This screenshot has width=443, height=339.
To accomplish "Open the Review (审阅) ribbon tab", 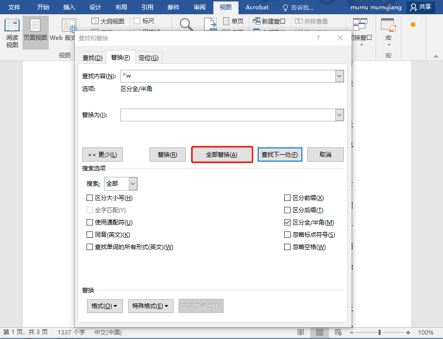I will click(200, 7).
